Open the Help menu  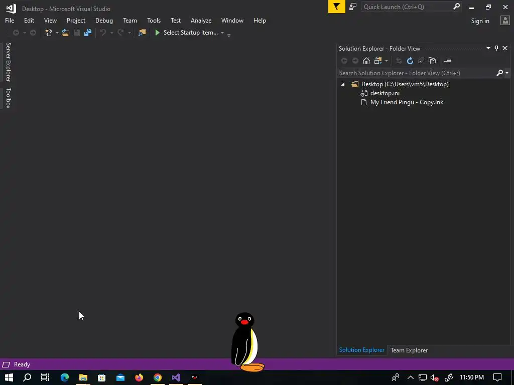(260, 20)
